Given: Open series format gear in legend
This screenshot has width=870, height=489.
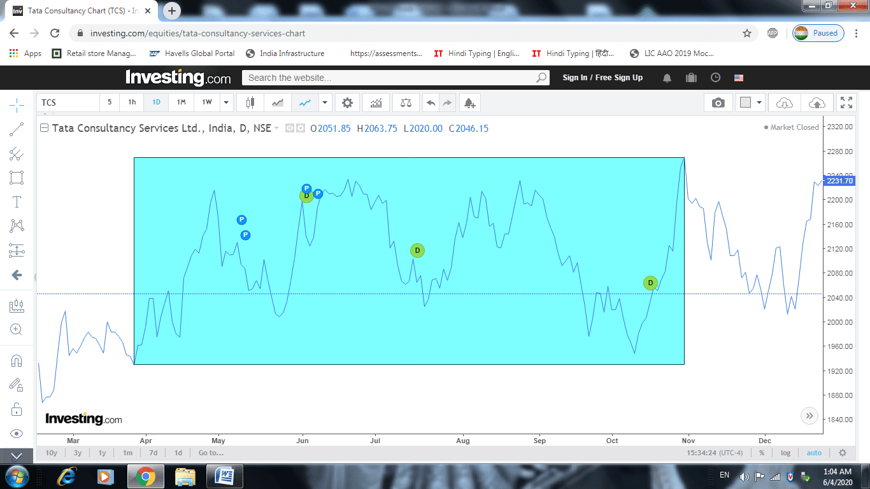Looking at the screenshot, I should tap(301, 128).
